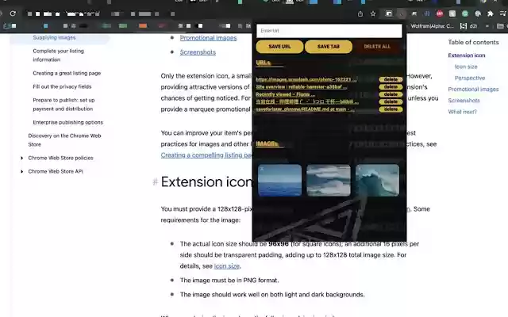Open the saved unsplash photo URL
The height and width of the screenshot is (317, 508).
(306, 79)
